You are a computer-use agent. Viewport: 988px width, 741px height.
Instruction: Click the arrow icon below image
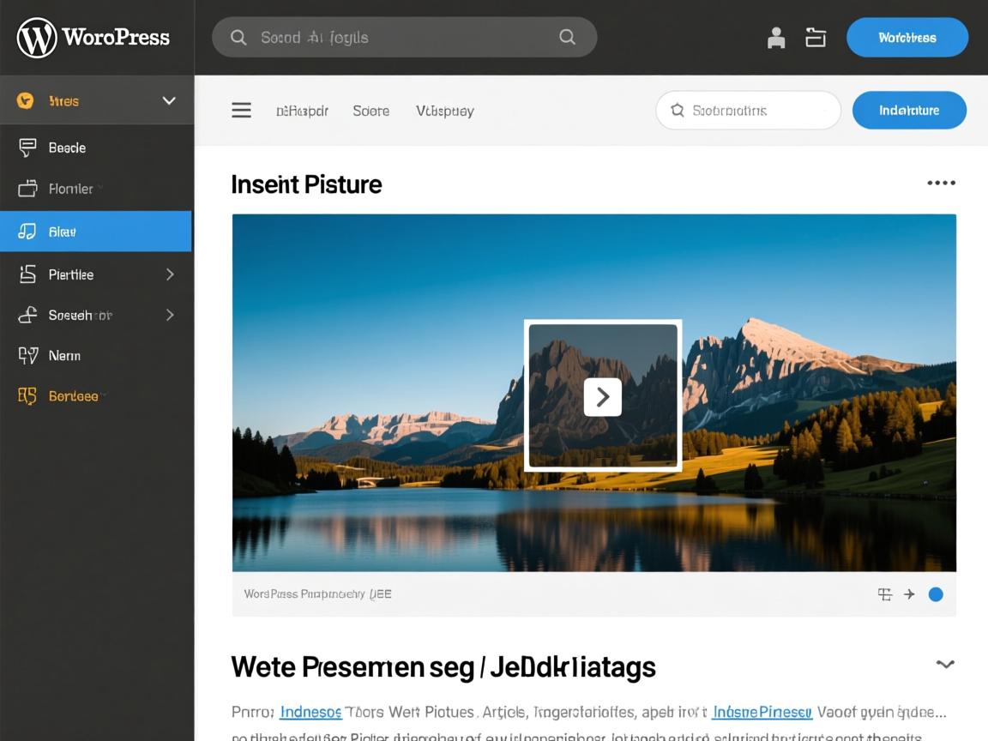coord(909,594)
